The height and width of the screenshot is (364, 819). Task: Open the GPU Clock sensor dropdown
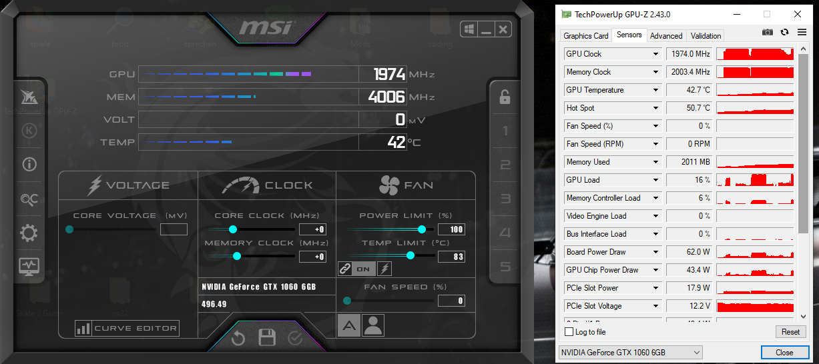pyautogui.click(x=656, y=54)
